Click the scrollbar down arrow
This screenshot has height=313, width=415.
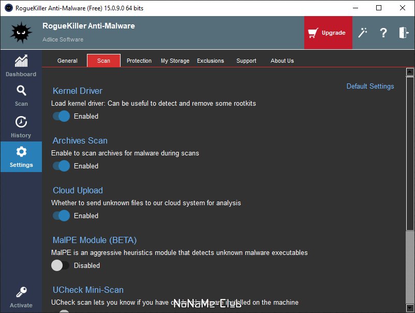pos(410,308)
